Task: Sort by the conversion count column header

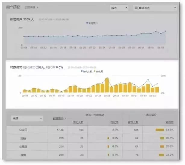Action: pyautogui.click(x=78, y=122)
